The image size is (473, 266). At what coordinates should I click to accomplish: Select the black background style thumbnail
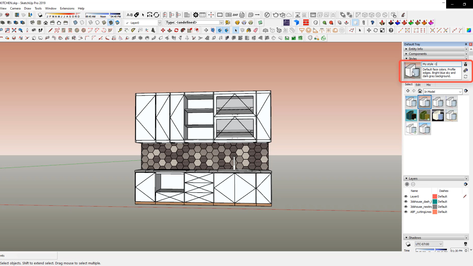pos(438,115)
